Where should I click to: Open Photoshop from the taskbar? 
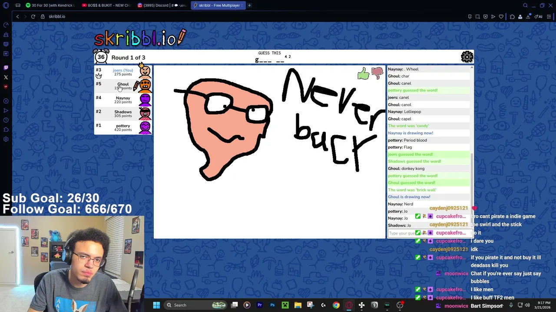click(272, 305)
